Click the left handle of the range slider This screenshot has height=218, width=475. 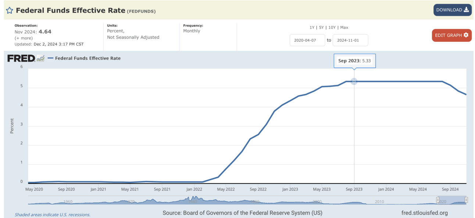coord(438,200)
